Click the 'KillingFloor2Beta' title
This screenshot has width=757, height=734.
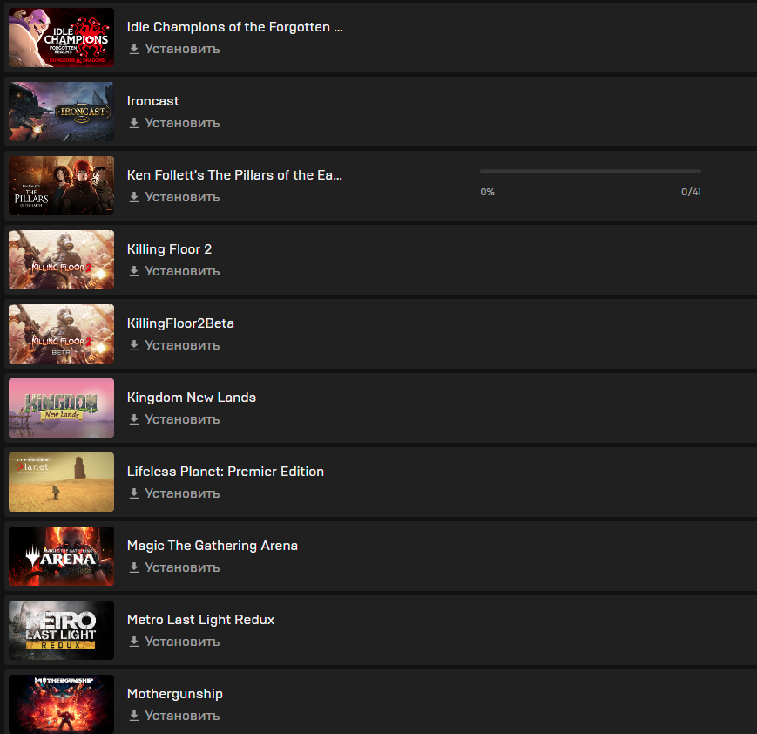(x=180, y=323)
